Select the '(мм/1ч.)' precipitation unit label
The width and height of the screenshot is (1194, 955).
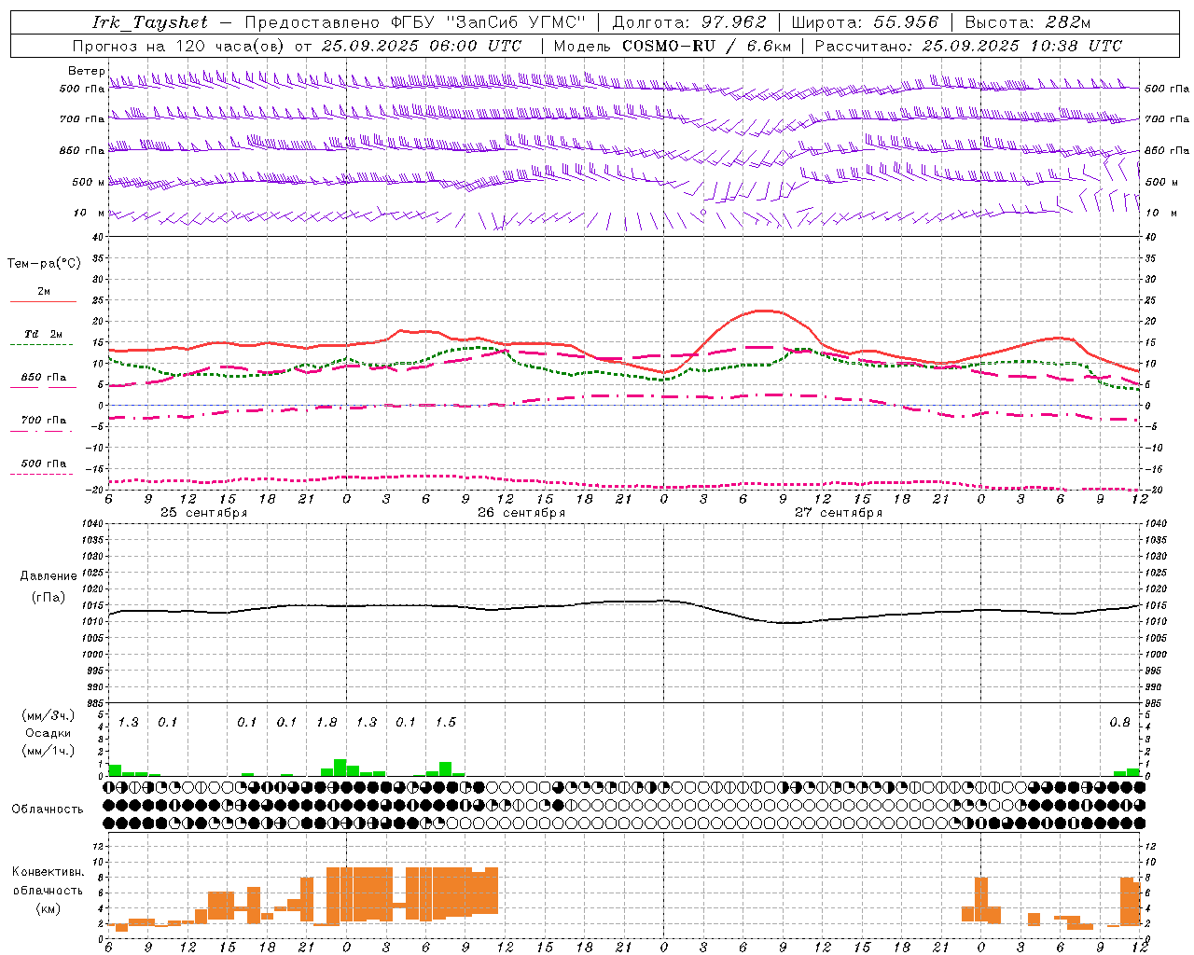point(48,751)
